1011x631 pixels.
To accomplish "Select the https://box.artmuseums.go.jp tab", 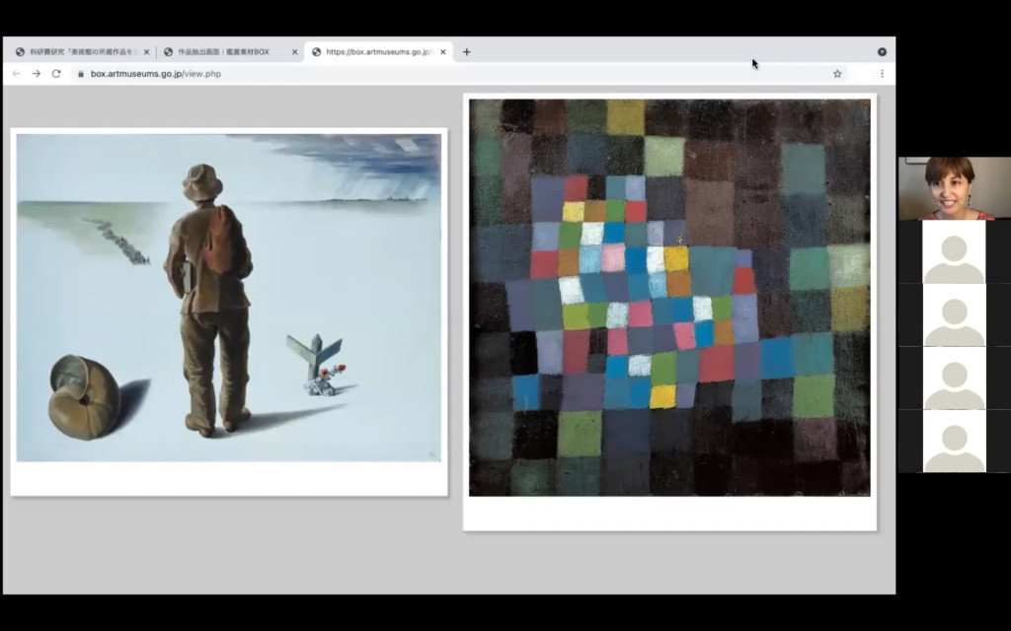I will pyautogui.click(x=378, y=51).
